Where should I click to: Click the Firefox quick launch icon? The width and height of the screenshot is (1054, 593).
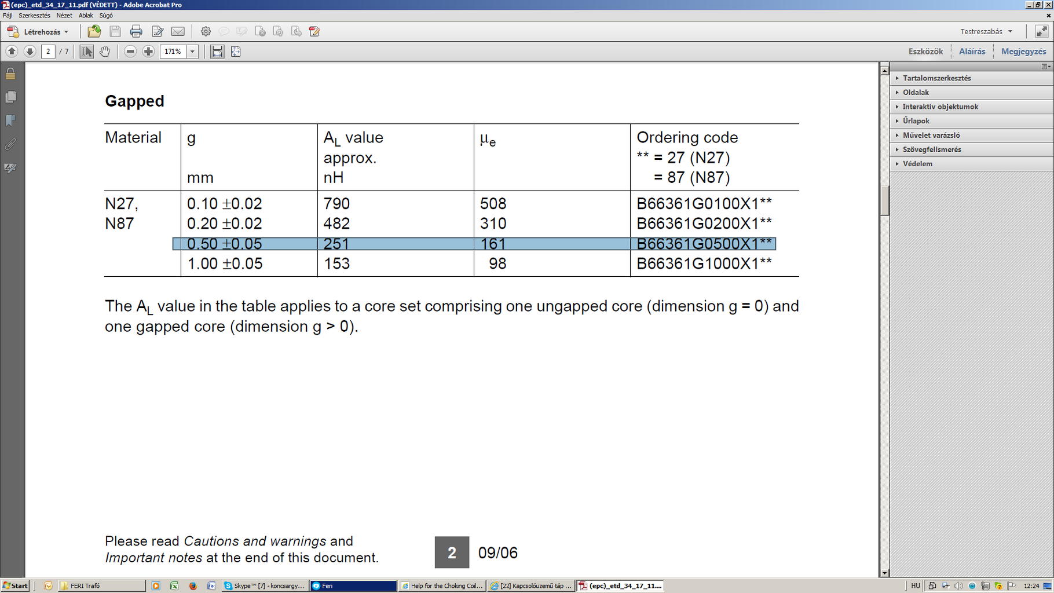pyautogui.click(x=193, y=585)
